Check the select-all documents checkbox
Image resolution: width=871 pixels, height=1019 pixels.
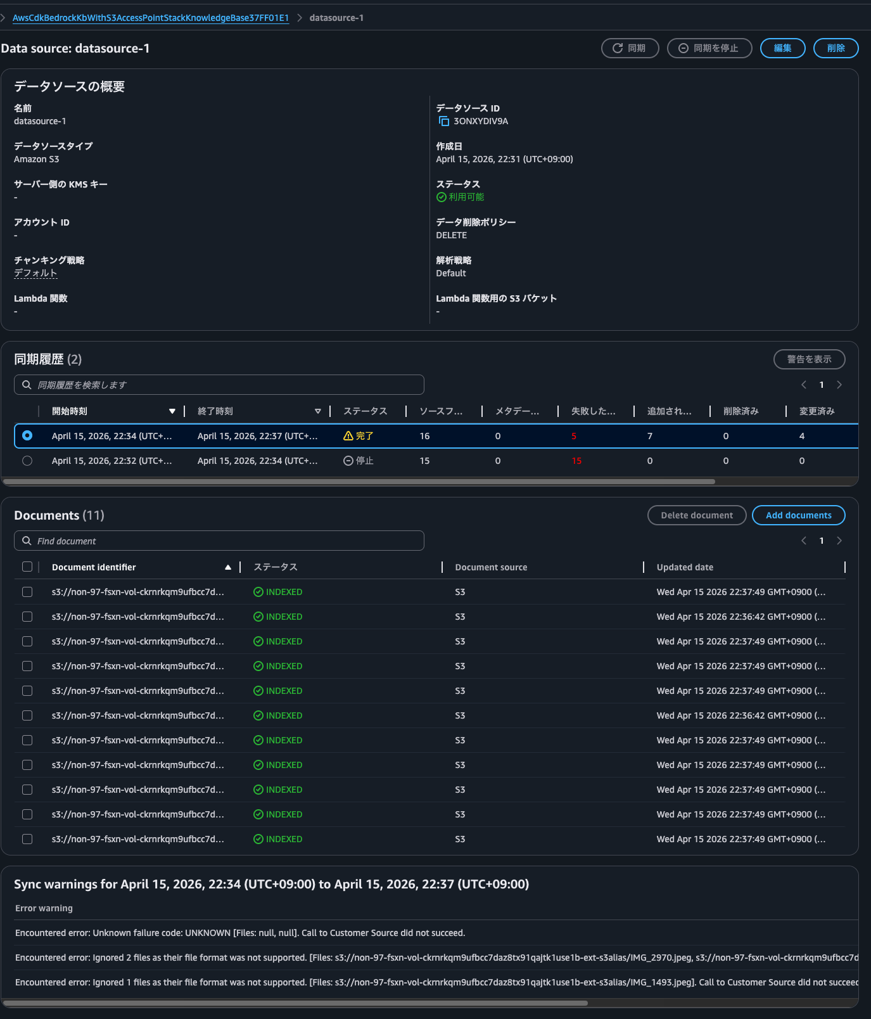27,567
